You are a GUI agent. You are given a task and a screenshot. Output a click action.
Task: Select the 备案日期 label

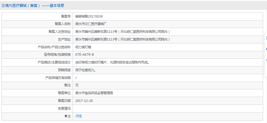click(64, 101)
